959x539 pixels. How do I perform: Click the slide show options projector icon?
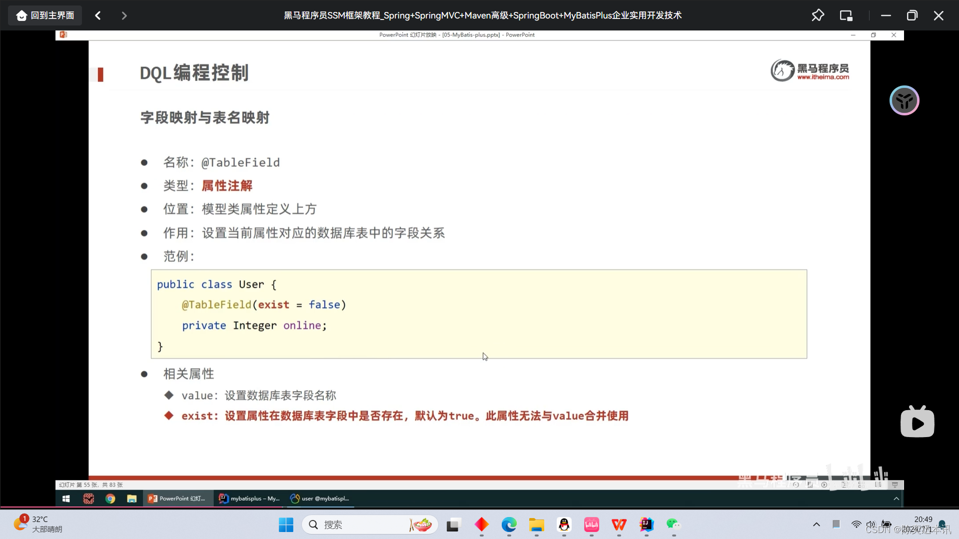(x=895, y=485)
